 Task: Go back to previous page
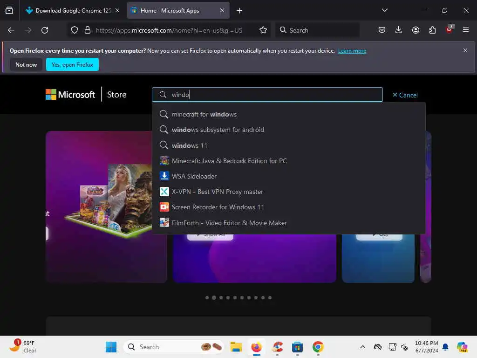coord(11,30)
